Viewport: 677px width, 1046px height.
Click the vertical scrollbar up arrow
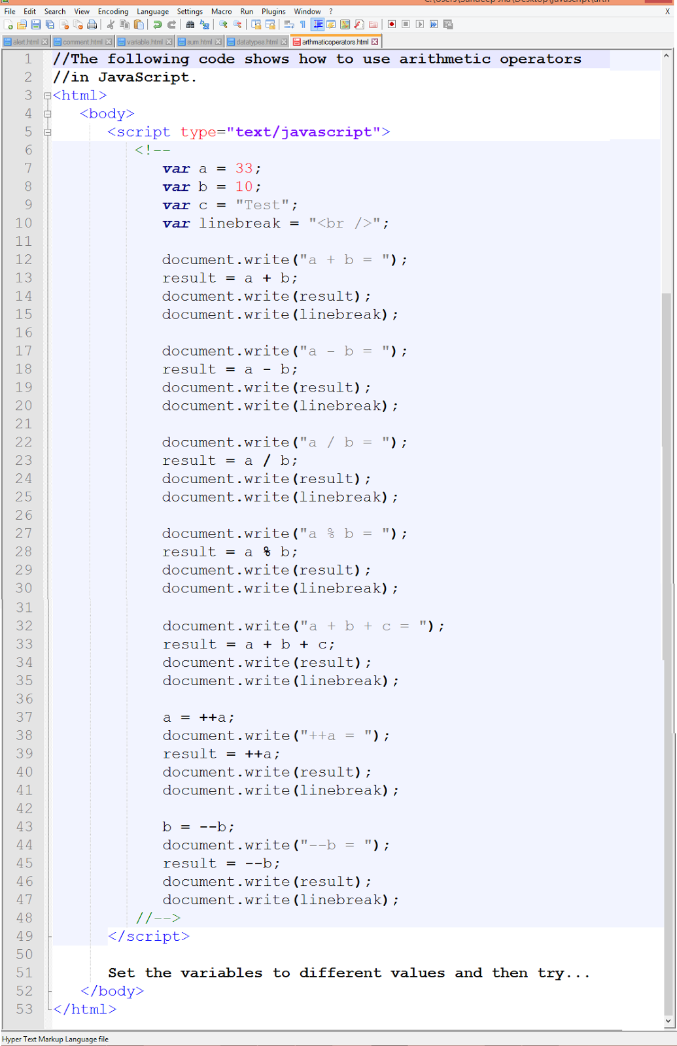coord(667,56)
